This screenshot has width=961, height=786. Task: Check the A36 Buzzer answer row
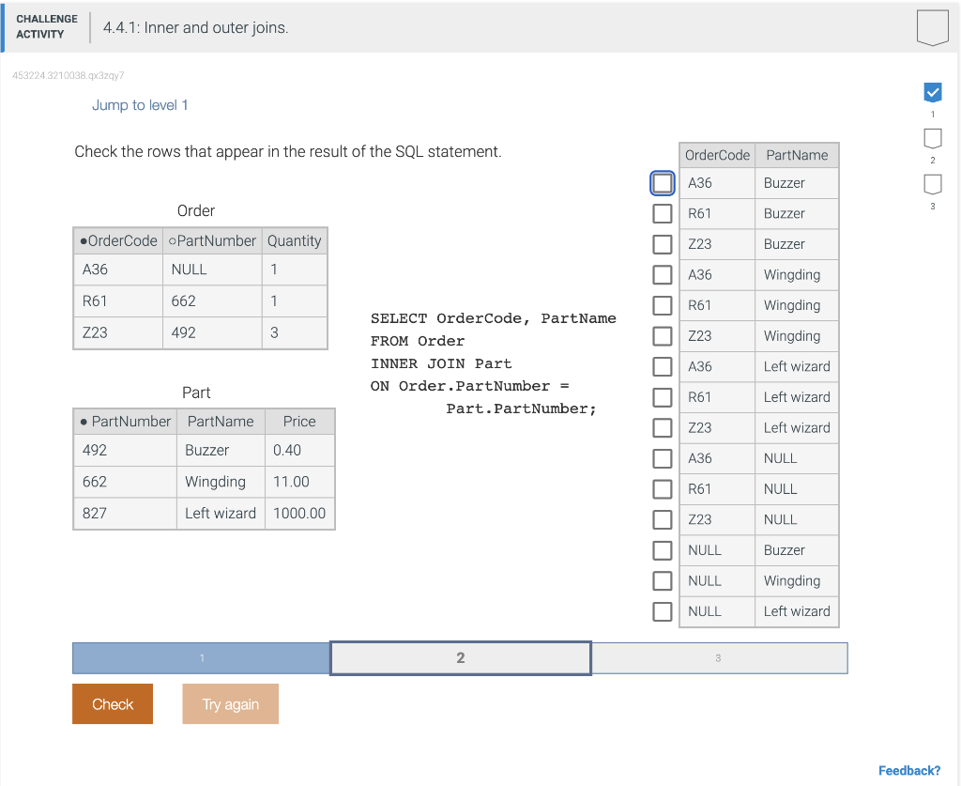(662, 182)
